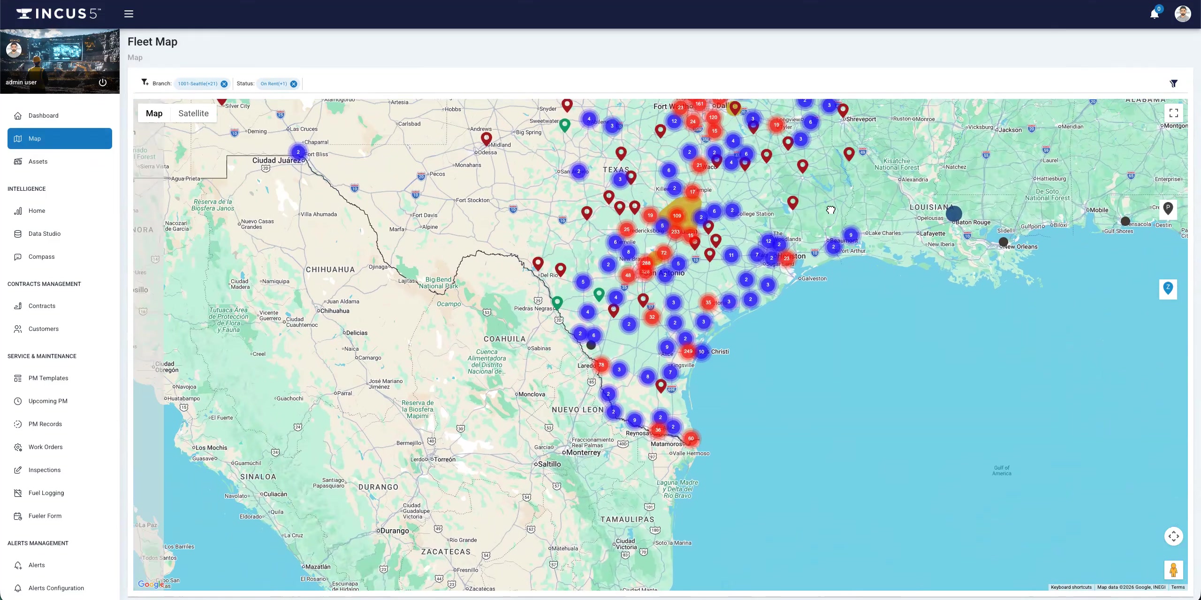Click the Keyboard shortcuts link
1201x600 pixels.
(1071, 587)
